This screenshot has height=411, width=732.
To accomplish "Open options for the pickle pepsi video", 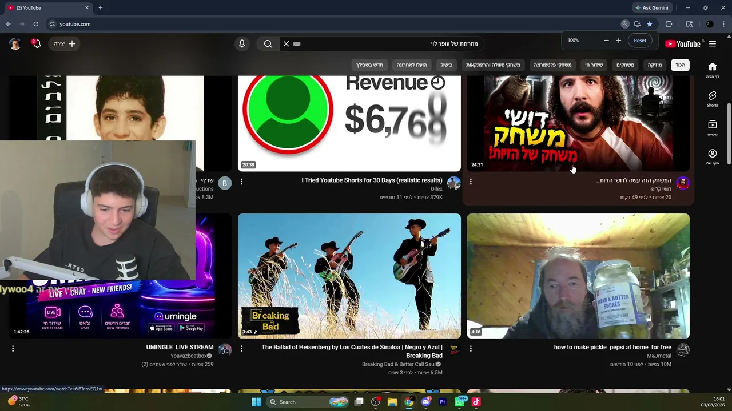I will 471,348.
